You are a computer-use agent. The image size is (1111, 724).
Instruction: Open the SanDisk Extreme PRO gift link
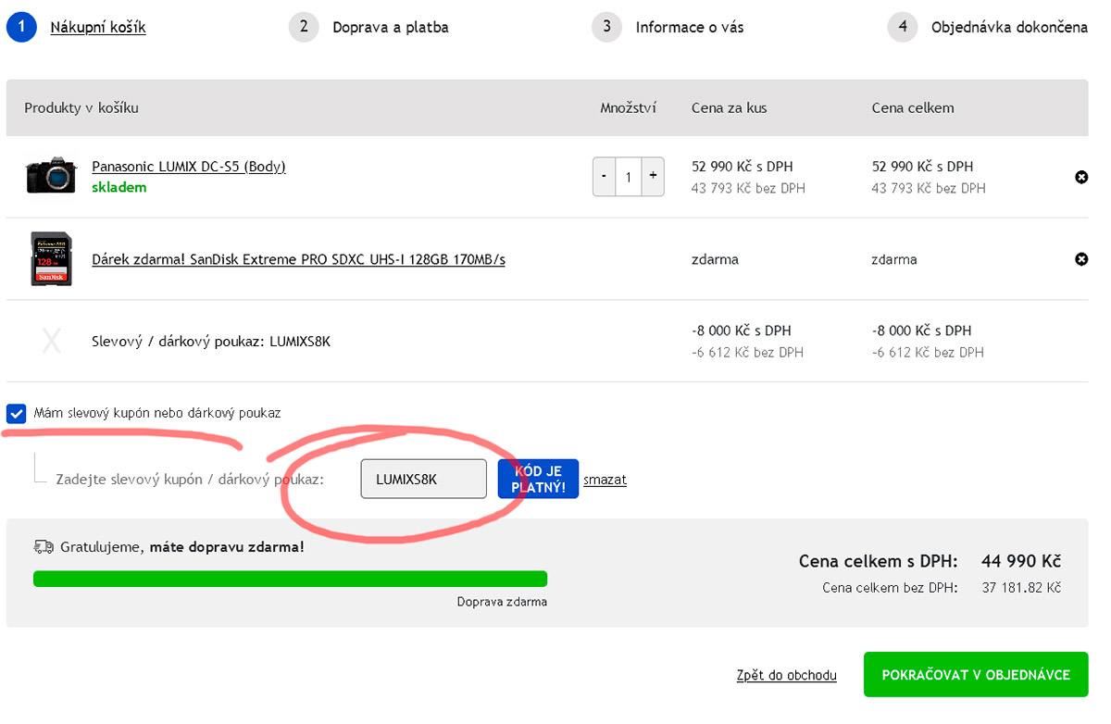(298, 259)
